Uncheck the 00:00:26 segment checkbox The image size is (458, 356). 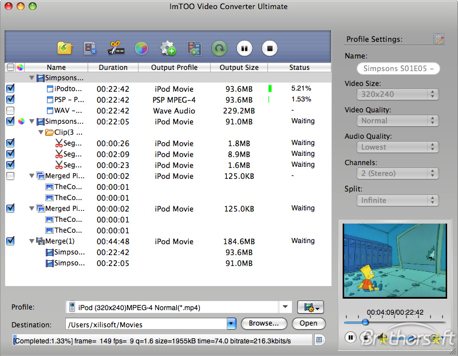[10, 143]
